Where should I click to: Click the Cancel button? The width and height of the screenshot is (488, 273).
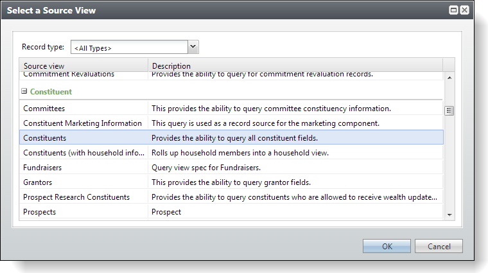(x=439, y=246)
